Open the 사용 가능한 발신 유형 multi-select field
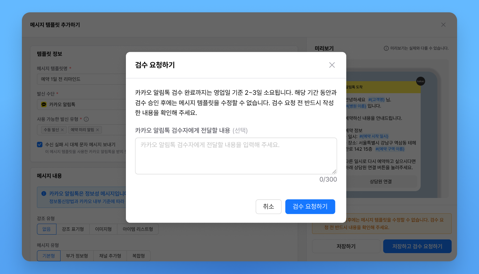 (x=81, y=130)
